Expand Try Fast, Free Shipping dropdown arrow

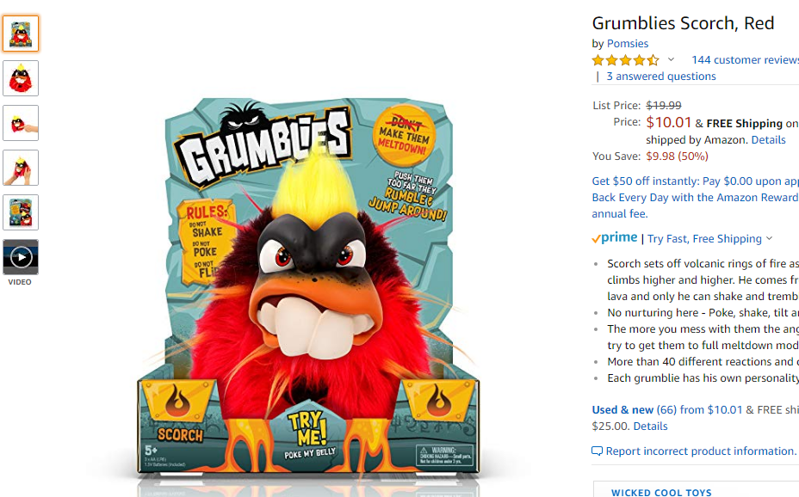[x=769, y=238]
